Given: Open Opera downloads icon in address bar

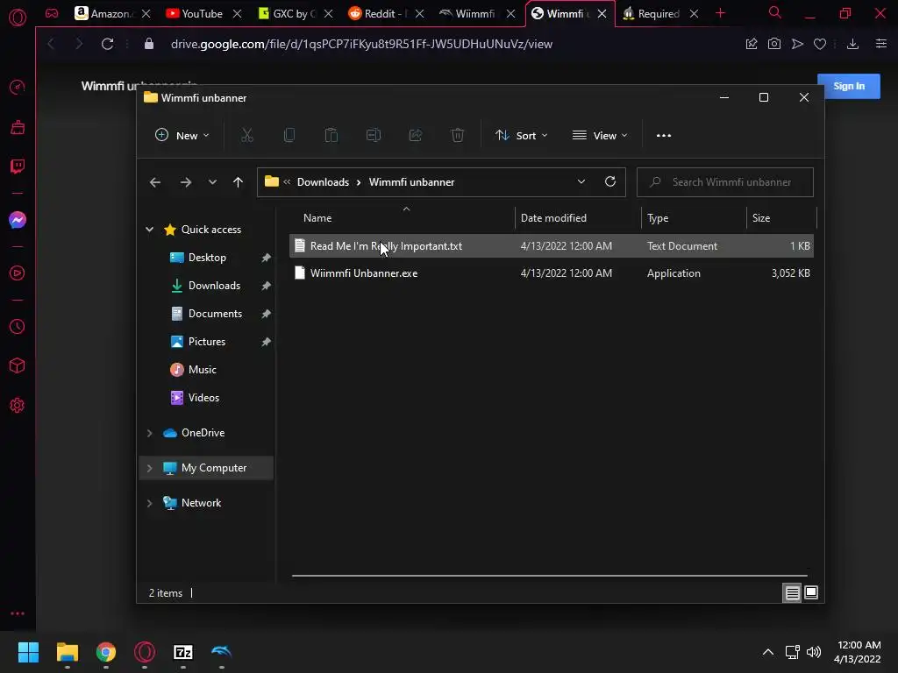Looking at the screenshot, I should 852,44.
